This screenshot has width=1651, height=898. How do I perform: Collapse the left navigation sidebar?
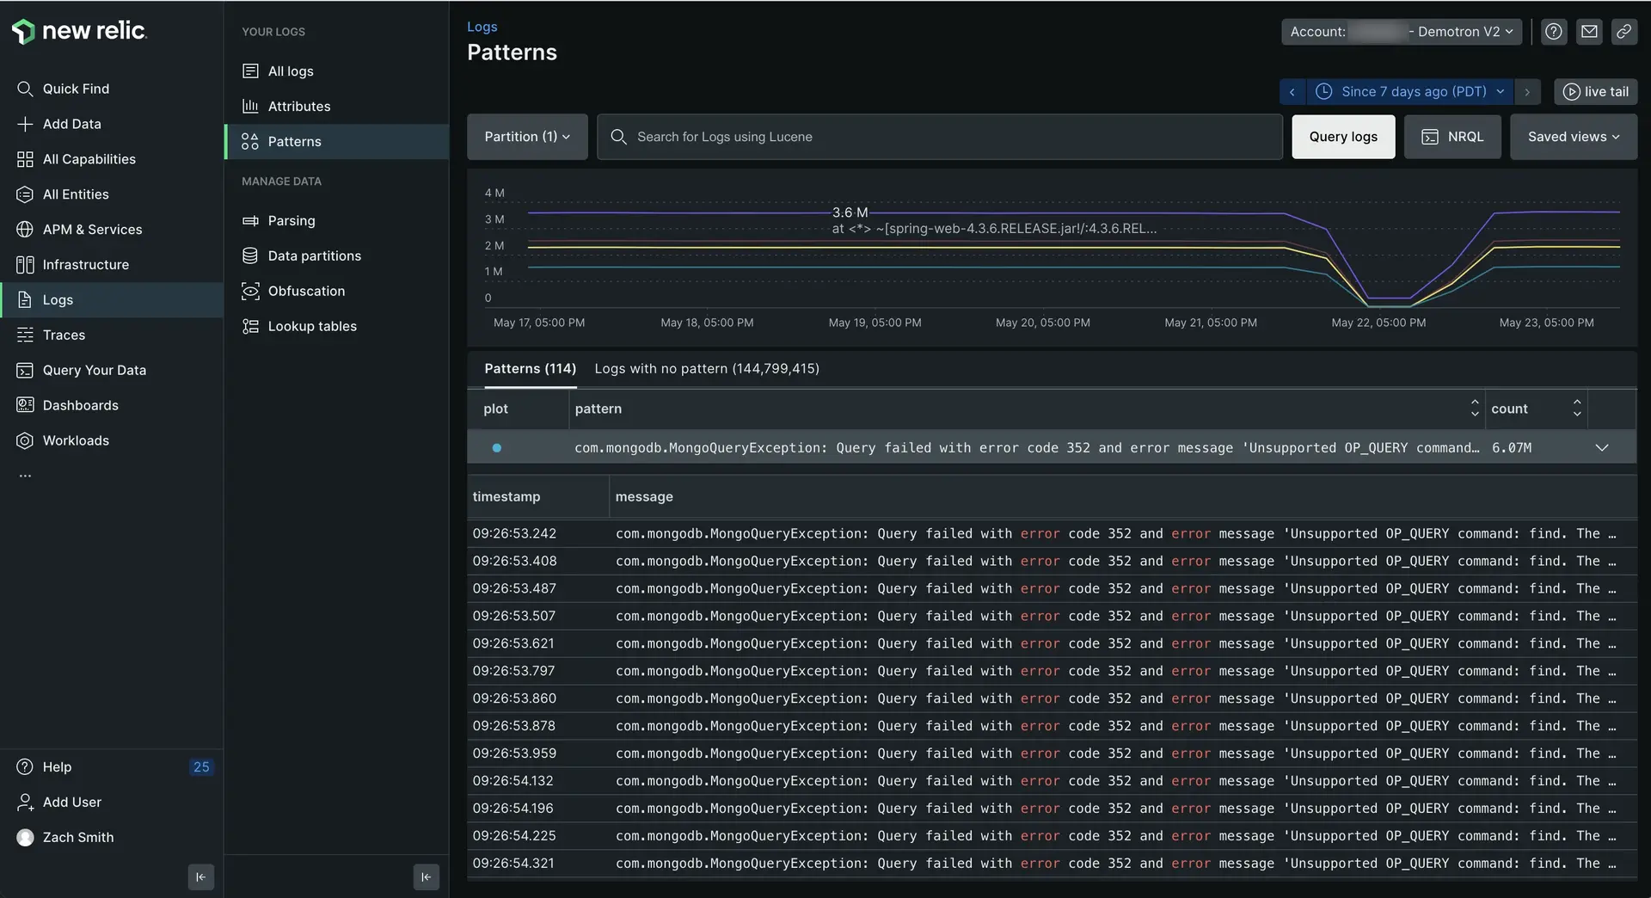point(200,876)
